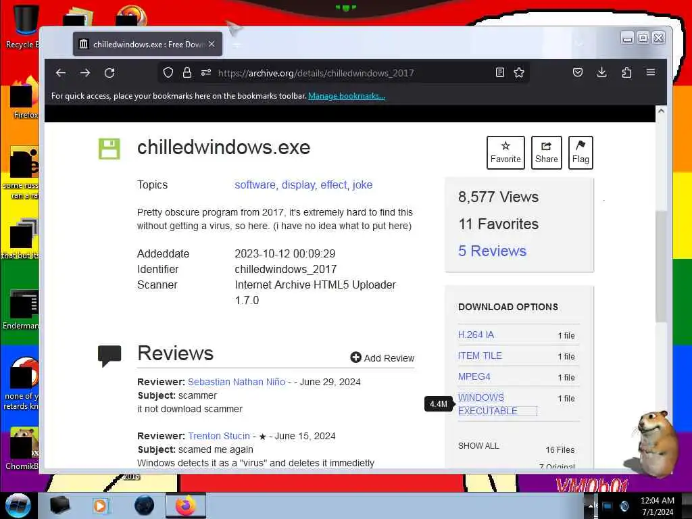692x519 pixels.
Task: Click the '8,577 Views' text
Action: click(x=498, y=197)
